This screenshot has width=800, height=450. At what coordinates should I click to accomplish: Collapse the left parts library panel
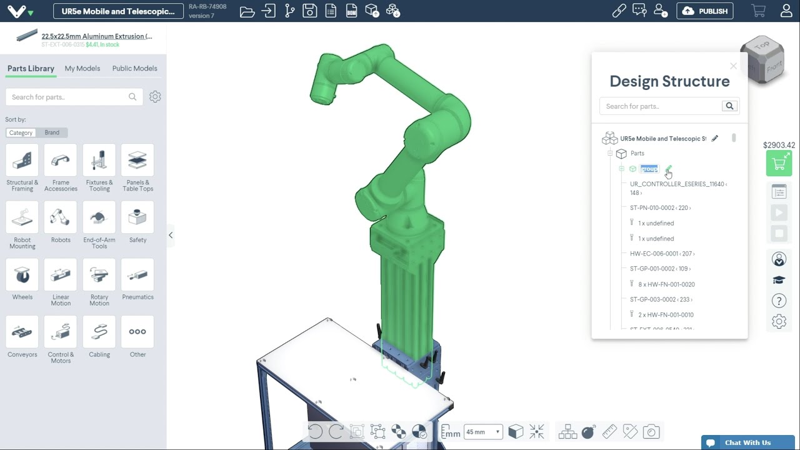coord(171,235)
